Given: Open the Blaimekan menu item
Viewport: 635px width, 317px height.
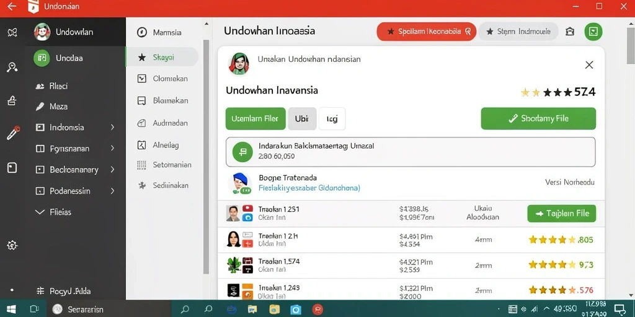Looking at the screenshot, I should coord(163,101).
